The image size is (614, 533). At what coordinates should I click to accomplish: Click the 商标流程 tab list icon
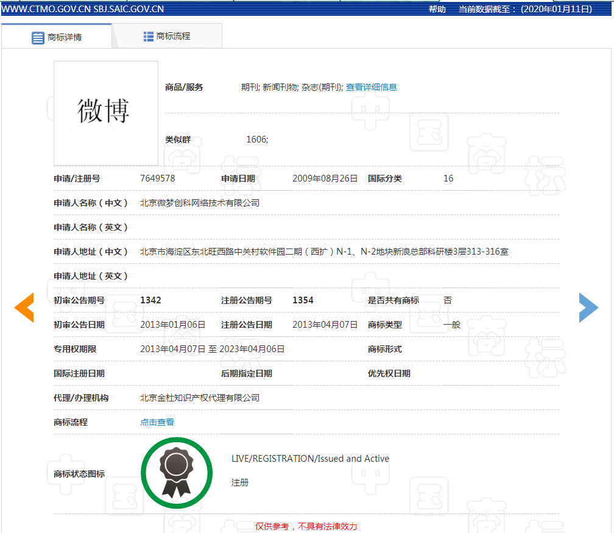(x=149, y=37)
